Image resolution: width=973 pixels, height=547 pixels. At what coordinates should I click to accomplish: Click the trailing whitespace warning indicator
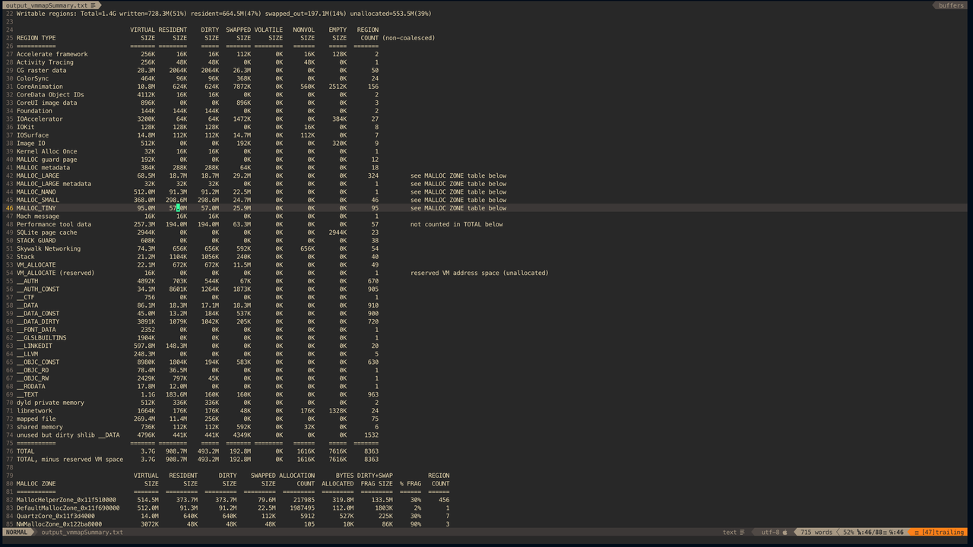coord(939,533)
